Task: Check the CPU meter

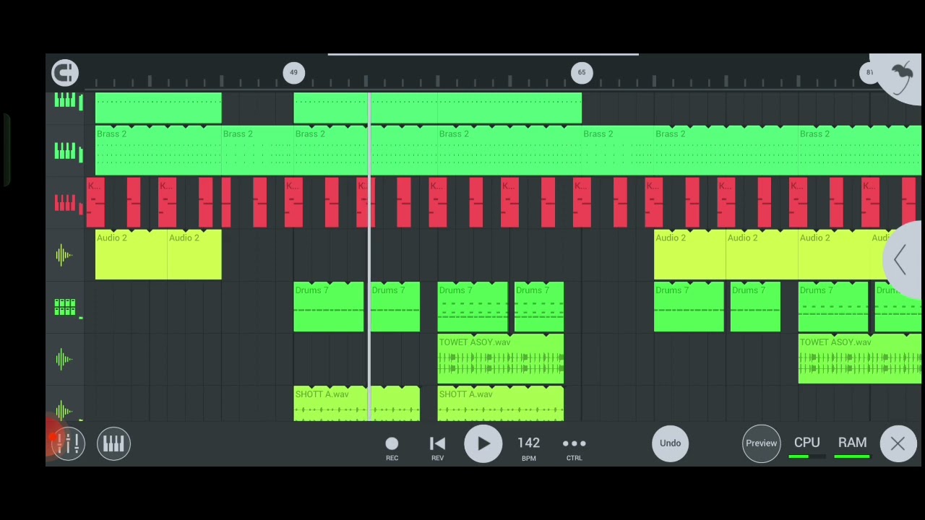Action: pos(807,447)
